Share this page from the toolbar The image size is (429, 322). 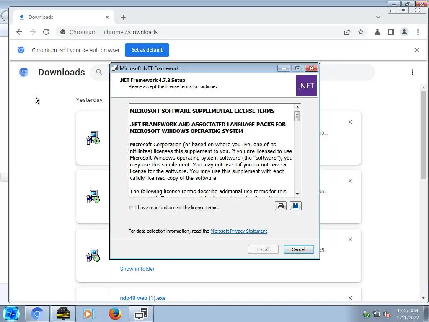tap(347, 32)
